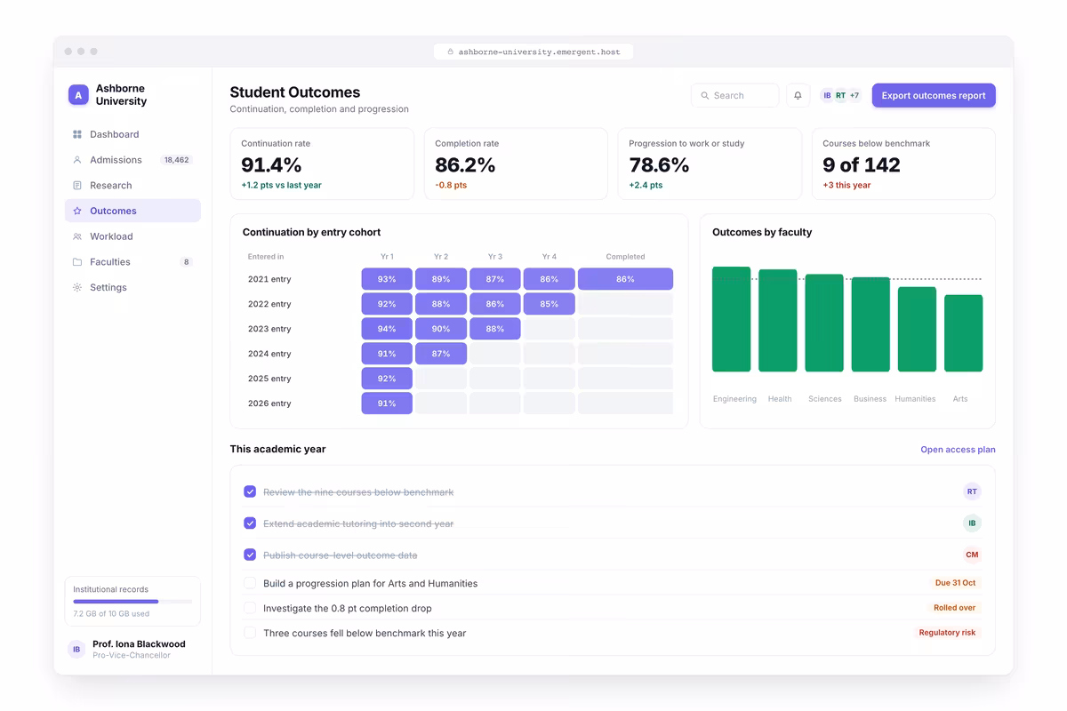This screenshot has height=711, width=1067.
Task: Uncheck Review the nine courses below benchmark
Action: click(250, 491)
